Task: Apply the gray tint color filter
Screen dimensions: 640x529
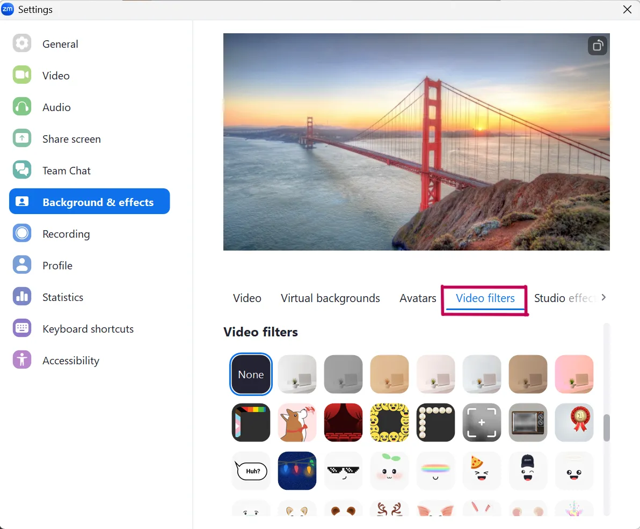Action: click(x=343, y=374)
